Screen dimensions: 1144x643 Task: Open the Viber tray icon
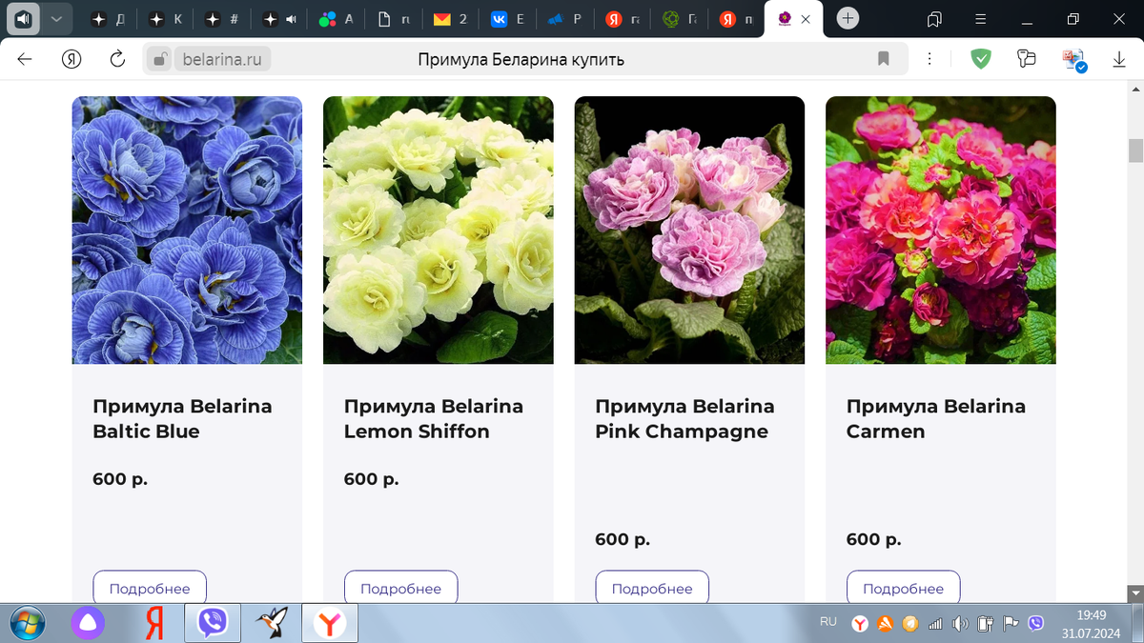click(1036, 624)
